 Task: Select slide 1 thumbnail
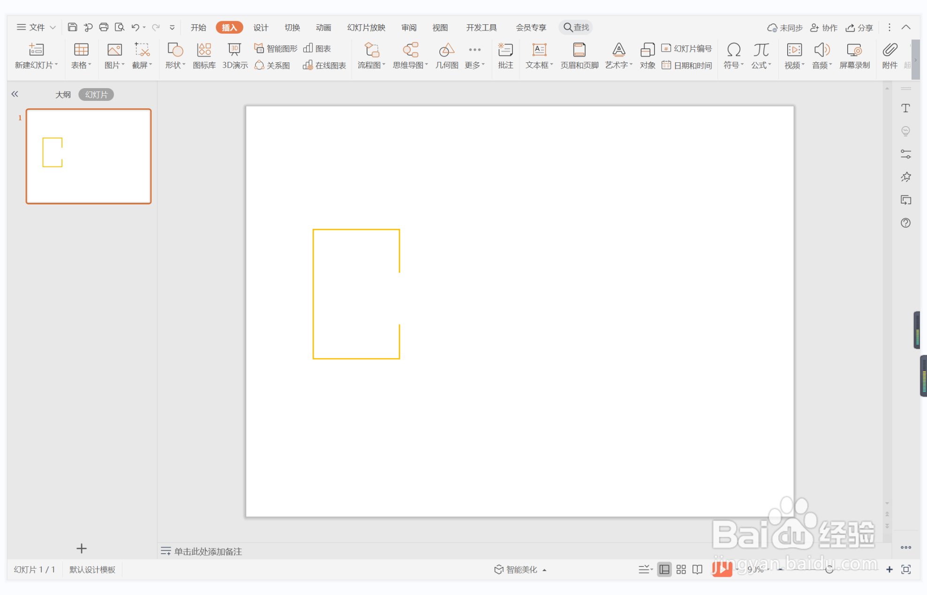pos(89,156)
